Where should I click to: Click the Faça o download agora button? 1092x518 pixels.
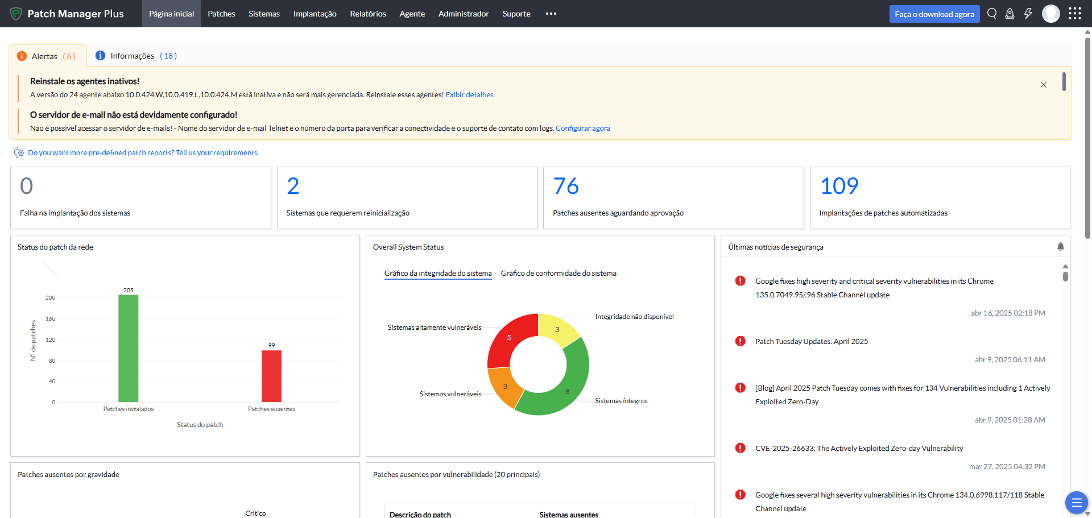point(934,14)
